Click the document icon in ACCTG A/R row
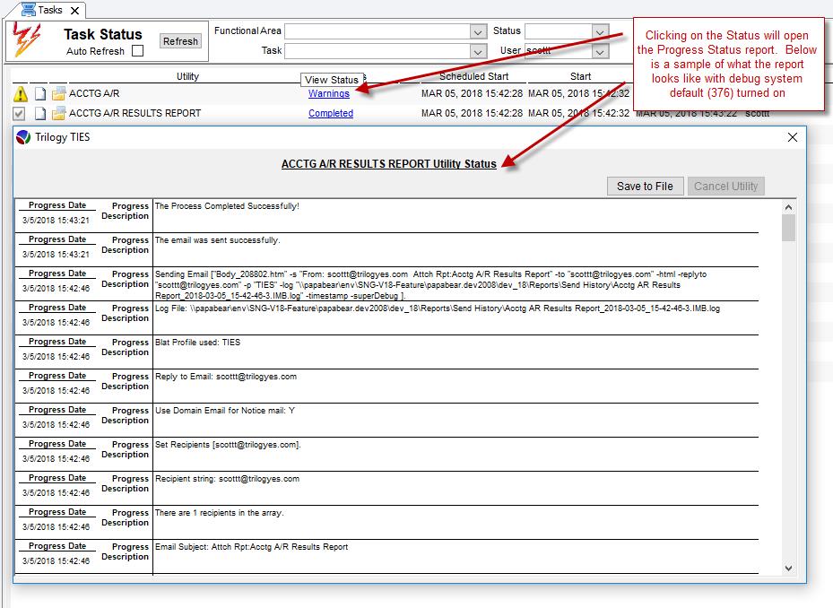 [40, 93]
